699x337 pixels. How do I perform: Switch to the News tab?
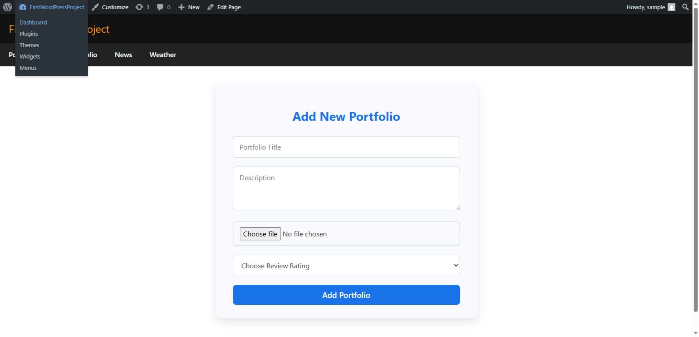click(123, 55)
